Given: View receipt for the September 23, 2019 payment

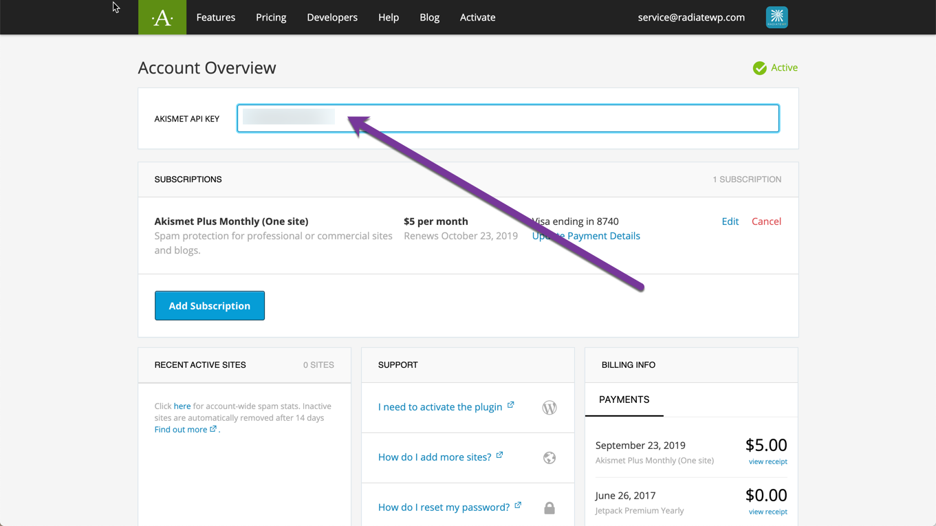Looking at the screenshot, I should pos(768,462).
